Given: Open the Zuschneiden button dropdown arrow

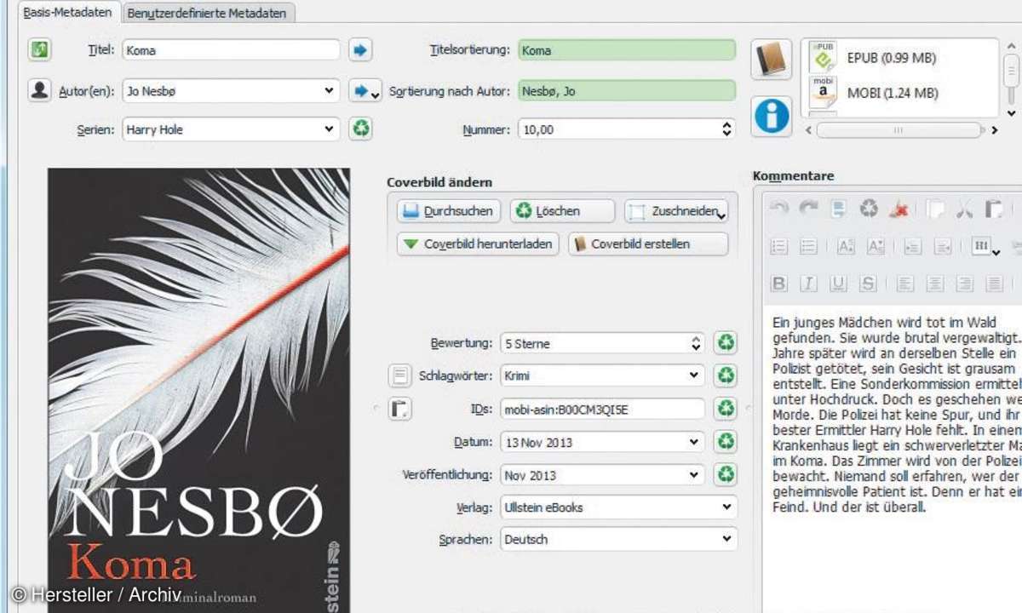Looking at the screenshot, I should (x=721, y=216).
